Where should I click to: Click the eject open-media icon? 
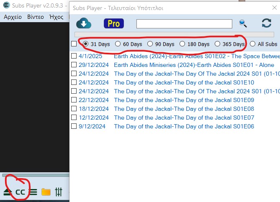[8, 192]
